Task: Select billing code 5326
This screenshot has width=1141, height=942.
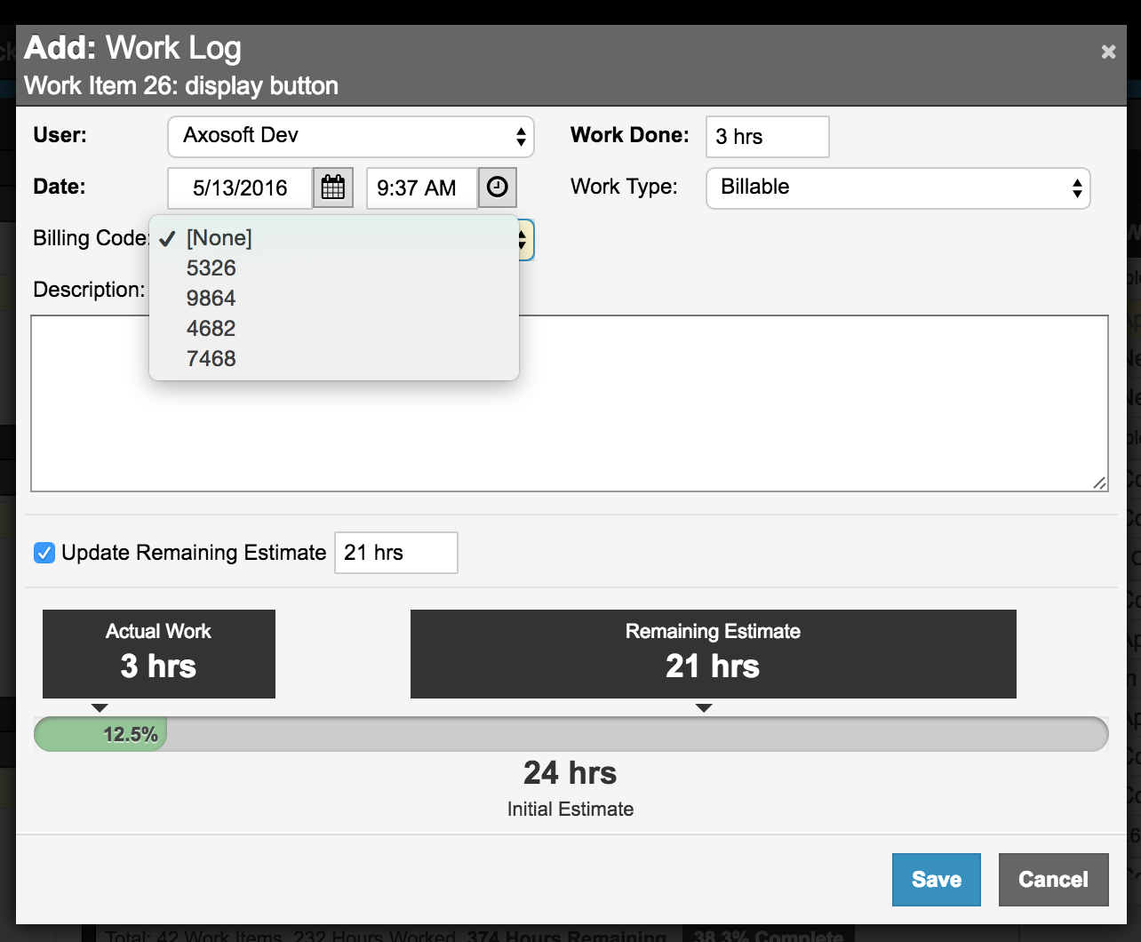Action: tap(211, 268)
